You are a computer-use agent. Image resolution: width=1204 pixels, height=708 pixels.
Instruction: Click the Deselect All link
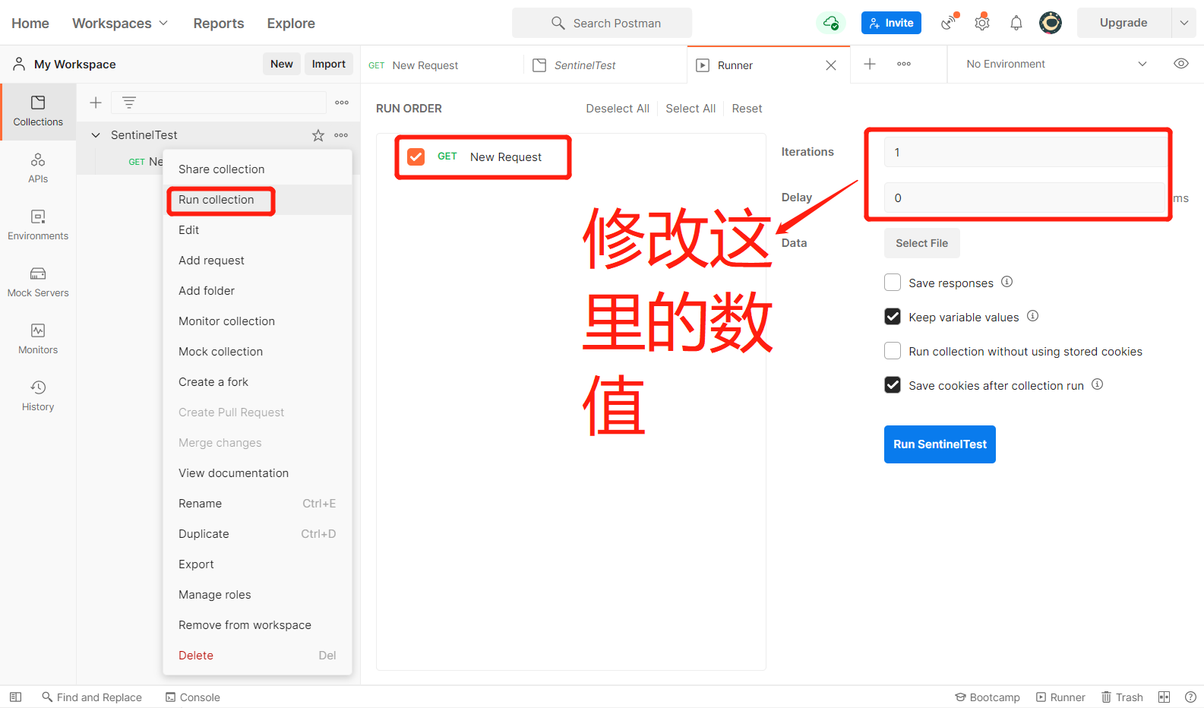(618, 109)
